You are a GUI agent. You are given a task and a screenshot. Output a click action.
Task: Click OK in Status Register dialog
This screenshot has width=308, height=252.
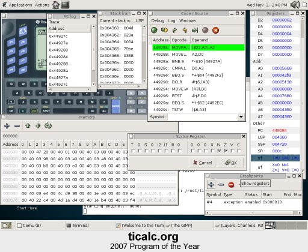click(x=231, y=163)
